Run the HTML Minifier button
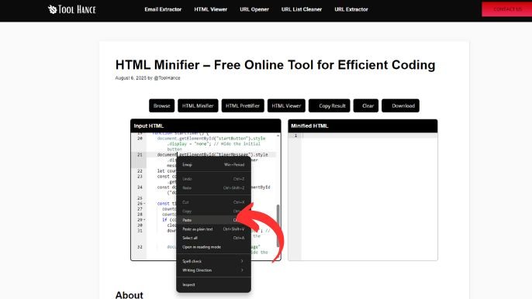 point(198,106)
